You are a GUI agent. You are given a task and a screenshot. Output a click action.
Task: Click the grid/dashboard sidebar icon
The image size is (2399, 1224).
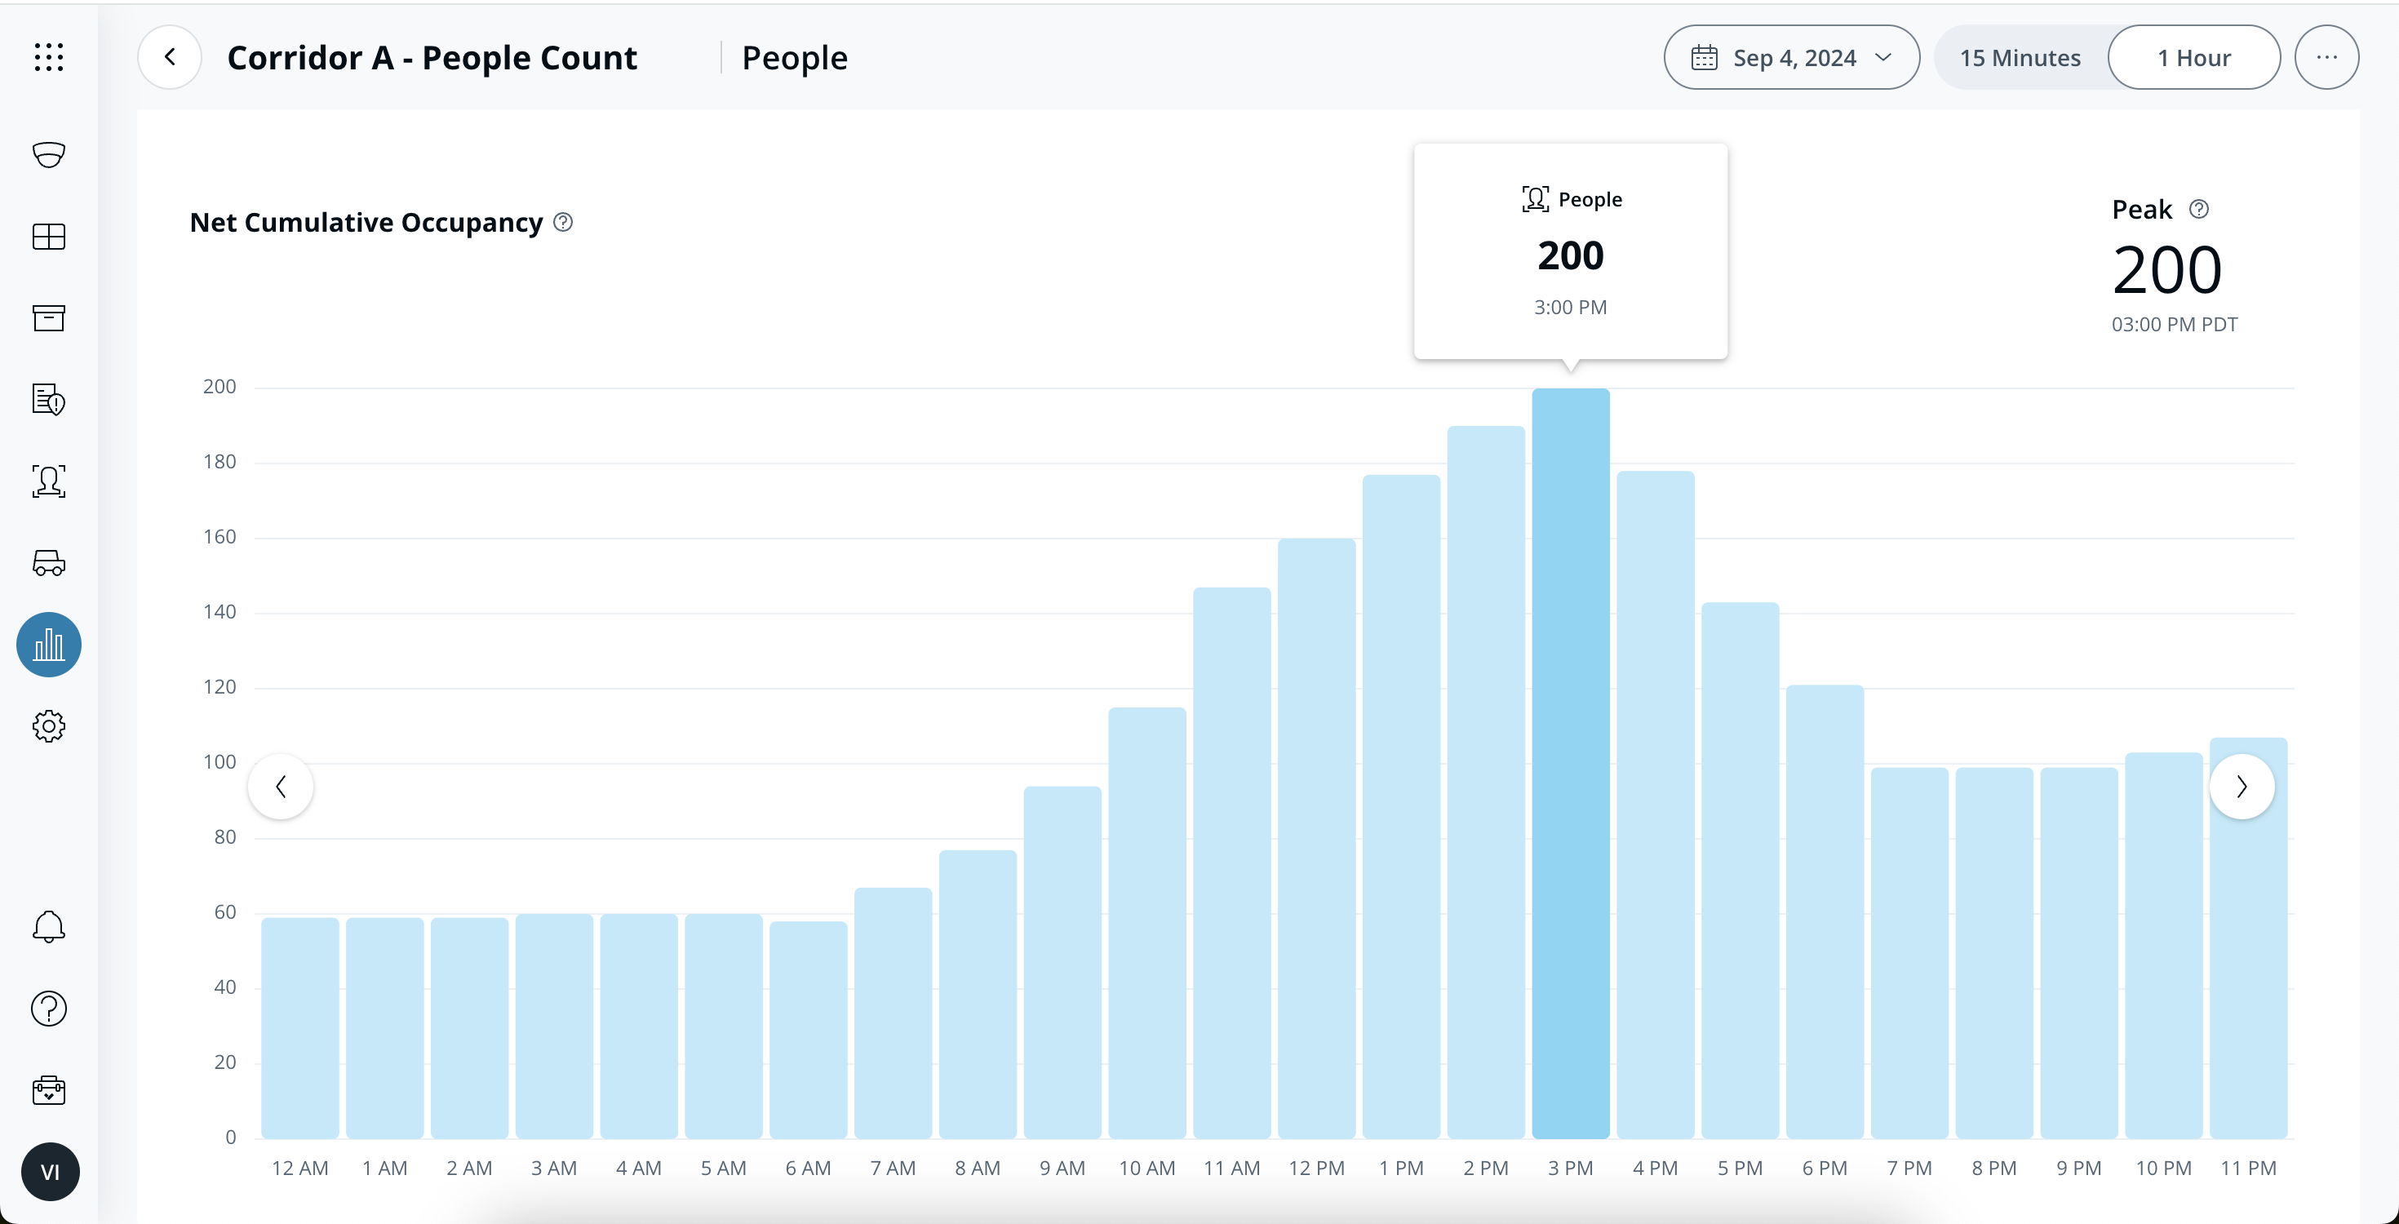tap(45, 237)
